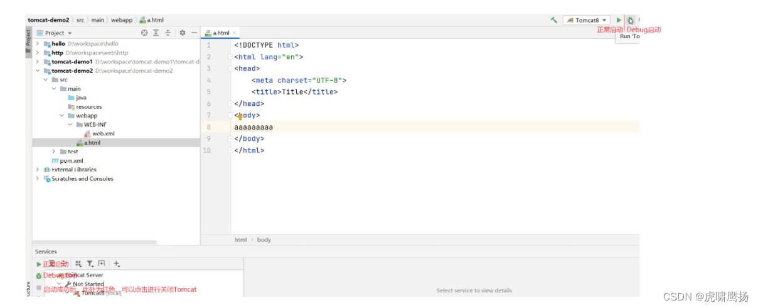Viewport: 758px width, 308px height.
Task: Open the Tomcat8 run configuration dropdown
Action: 587,20
